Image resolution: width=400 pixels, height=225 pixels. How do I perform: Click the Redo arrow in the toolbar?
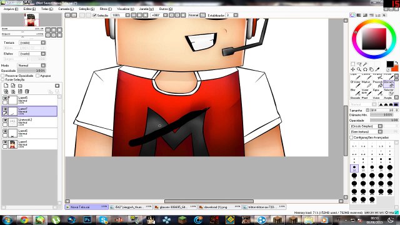(x=74, y=15)
